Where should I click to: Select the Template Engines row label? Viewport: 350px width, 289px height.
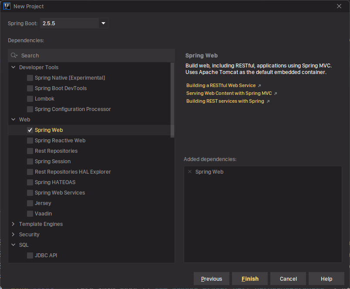[41, 224]
